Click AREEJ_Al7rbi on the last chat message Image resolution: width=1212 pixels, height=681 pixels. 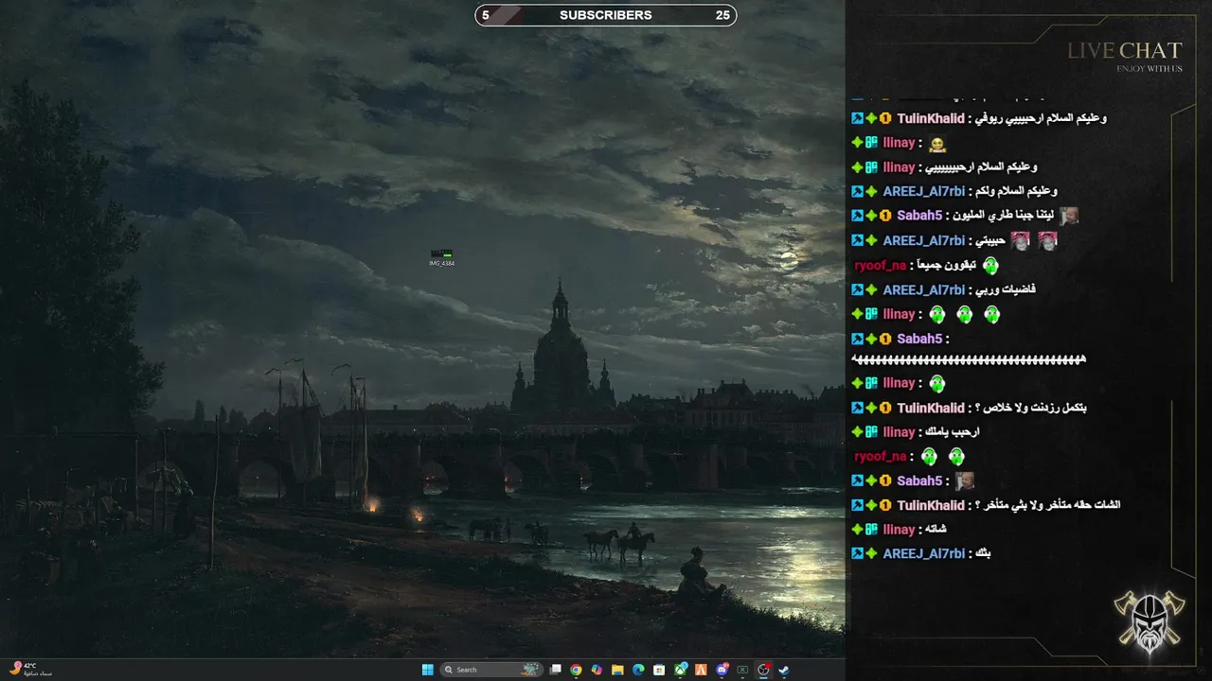[x=923, y=553]
